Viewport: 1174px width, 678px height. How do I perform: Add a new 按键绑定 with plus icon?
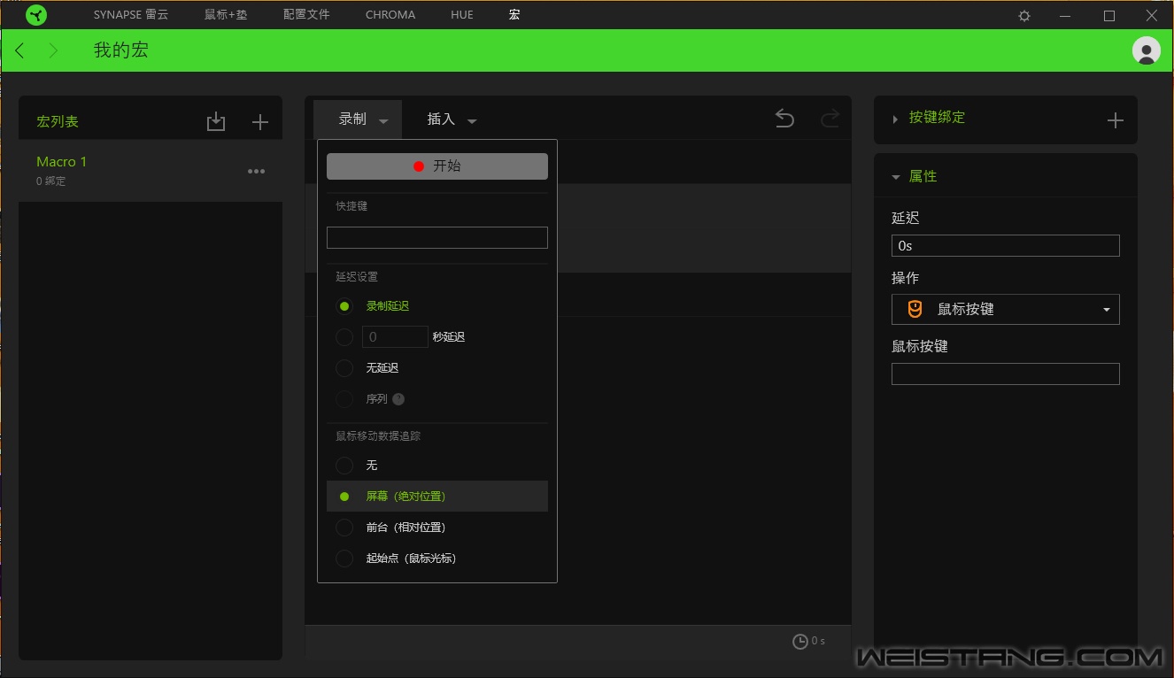(x=1116, y=120)
